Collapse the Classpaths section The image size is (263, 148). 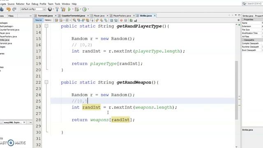tap(243, 40)
